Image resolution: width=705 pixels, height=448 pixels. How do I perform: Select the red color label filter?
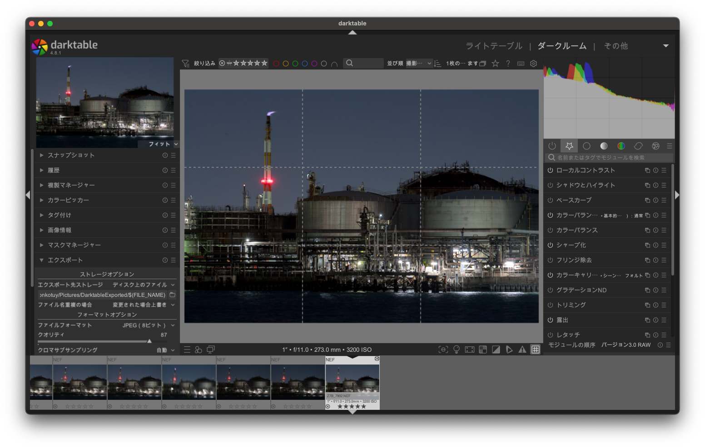click(x=276, y=64)
